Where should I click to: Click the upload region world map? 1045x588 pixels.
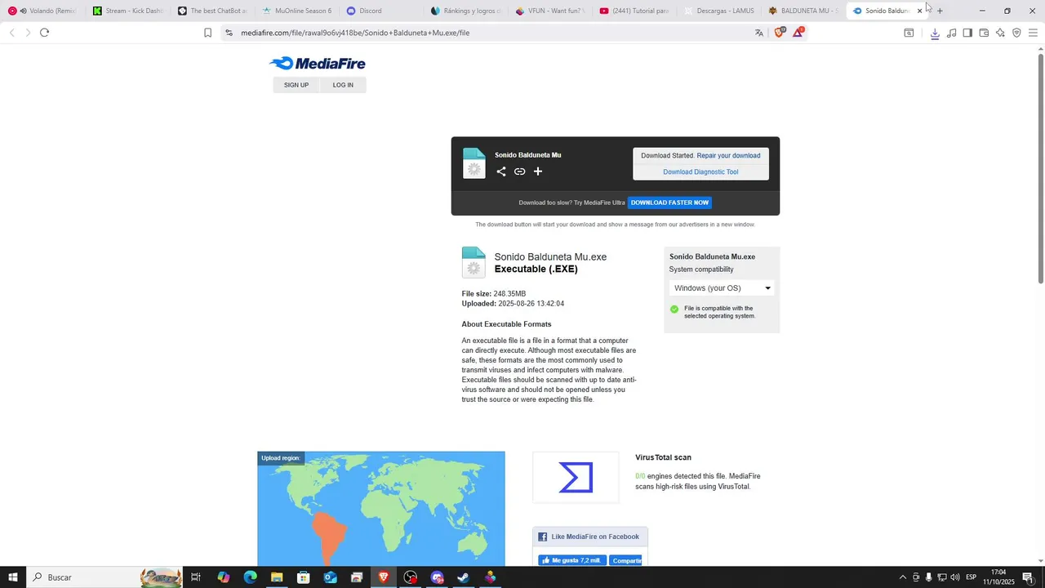click(x=381, y=509)
